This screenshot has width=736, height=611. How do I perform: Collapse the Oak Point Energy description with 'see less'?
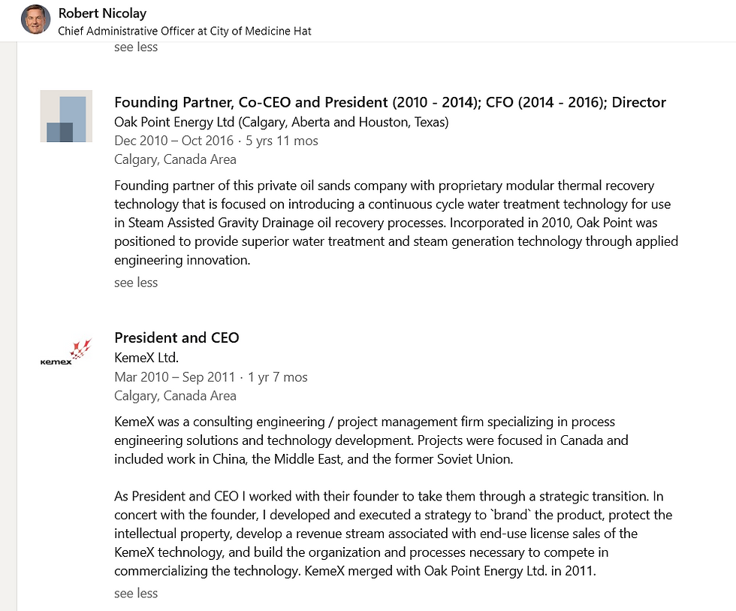pos(136,283)
